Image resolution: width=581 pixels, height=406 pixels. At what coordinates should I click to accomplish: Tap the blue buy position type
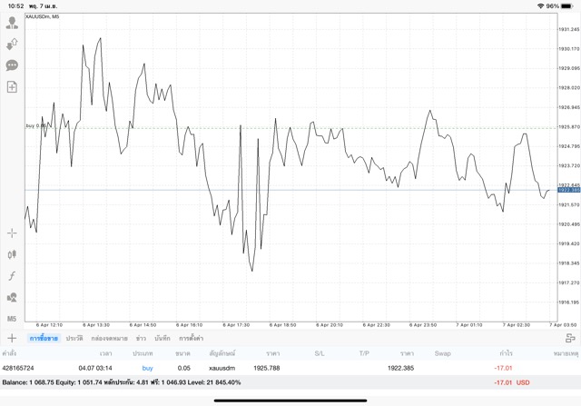coord(148,368)
